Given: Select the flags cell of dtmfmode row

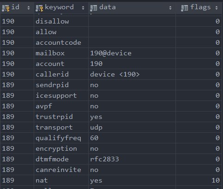Looking at the screenshot, I should click(199, 159).
